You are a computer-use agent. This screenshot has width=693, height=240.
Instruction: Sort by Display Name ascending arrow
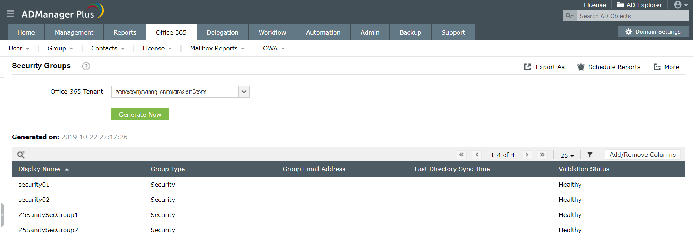click(x=67, y=169)
